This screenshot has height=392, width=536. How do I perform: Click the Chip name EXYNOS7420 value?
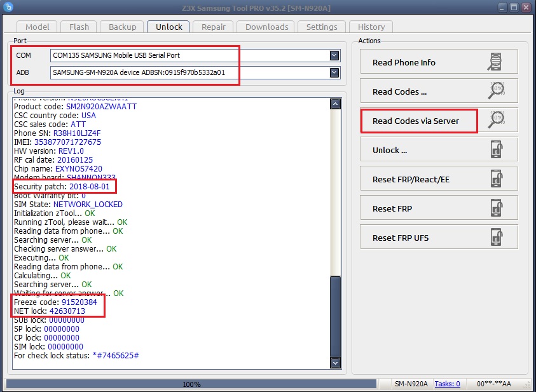pyautogui.click(x=79, y=169)
